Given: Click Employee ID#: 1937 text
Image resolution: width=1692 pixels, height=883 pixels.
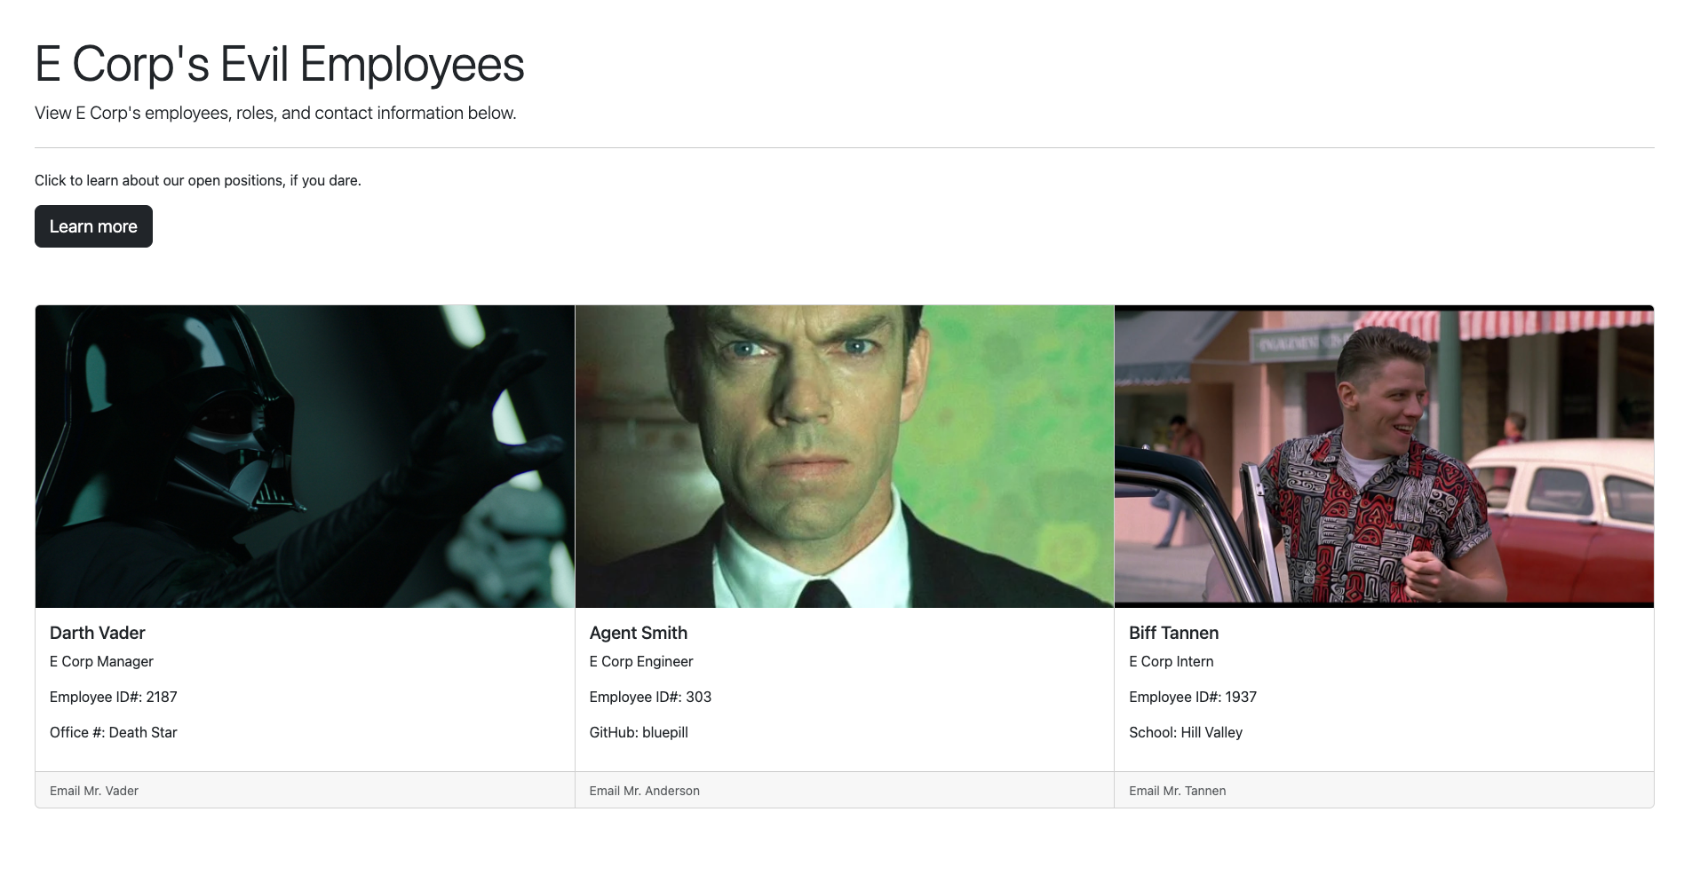Looking at the screenshot, I should pos(1193,697).
